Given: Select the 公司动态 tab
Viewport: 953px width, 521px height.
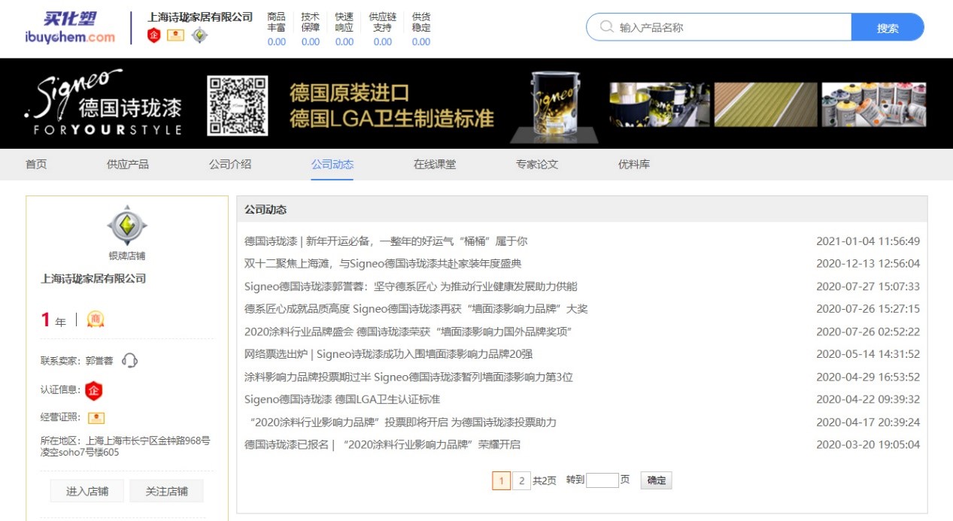Looking at the screenshot, I should [332, 165].
